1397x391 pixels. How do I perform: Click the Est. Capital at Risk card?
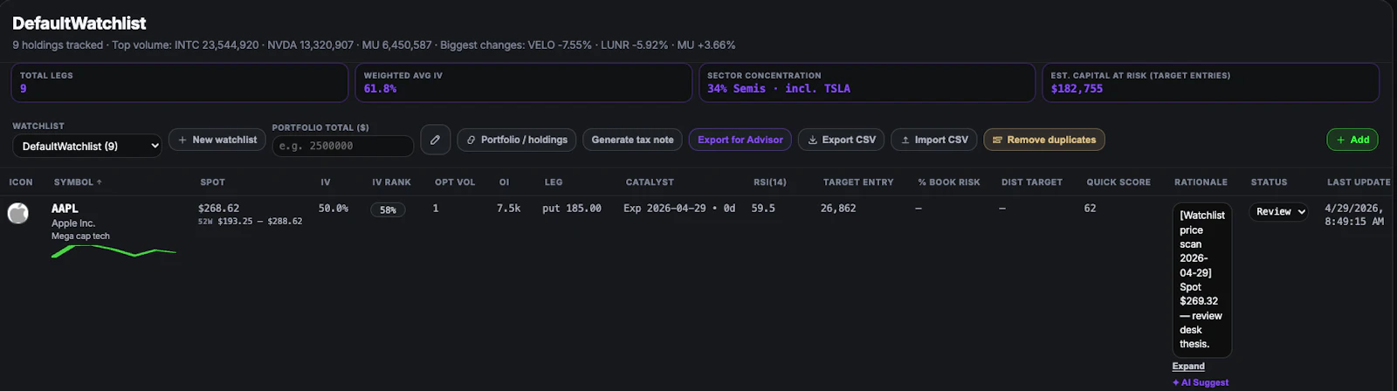(x=1211, y=82)
